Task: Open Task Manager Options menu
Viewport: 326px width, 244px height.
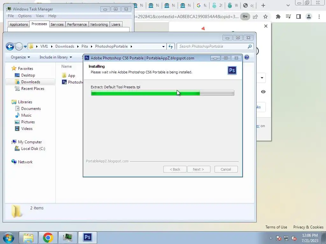Action: pos(25,16)
